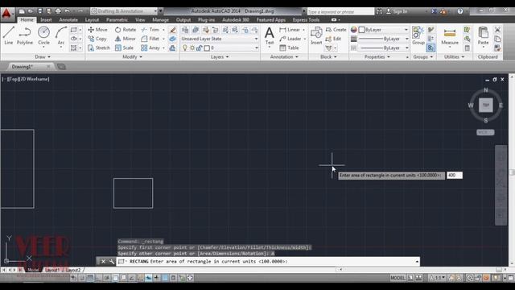Viewport: 515px width, 290px height.
Task: Click the WCS button under ViewCube
Action: pyautogui.click(x=485, y=132)
